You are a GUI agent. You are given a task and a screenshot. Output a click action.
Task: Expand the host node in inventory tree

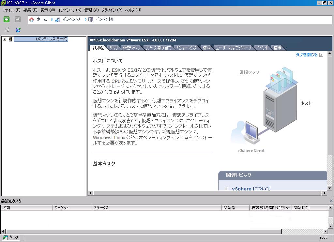point(4,39)
